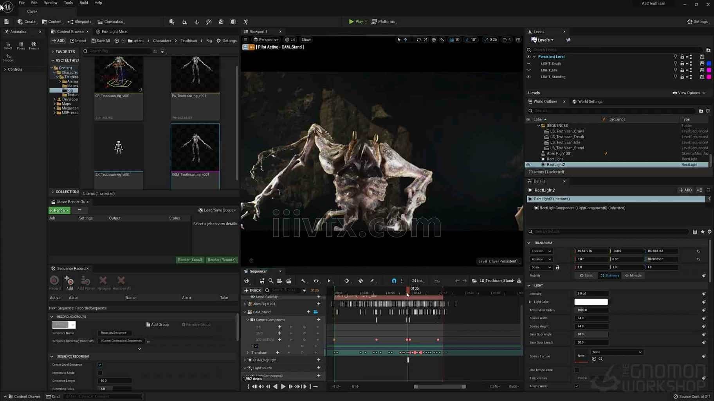The height and width of the screenshot is (401, 714).
Task: Click the sequencer search/find magnifier icon
Action: coord(270,281)
